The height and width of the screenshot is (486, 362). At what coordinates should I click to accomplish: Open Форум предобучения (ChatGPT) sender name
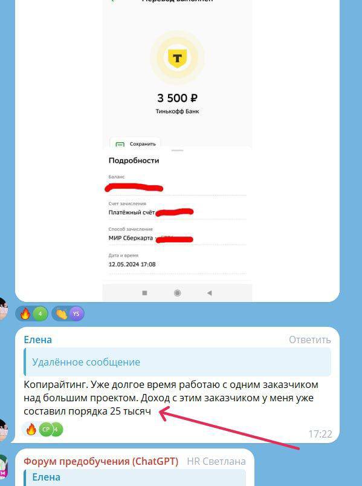[101, 462]
